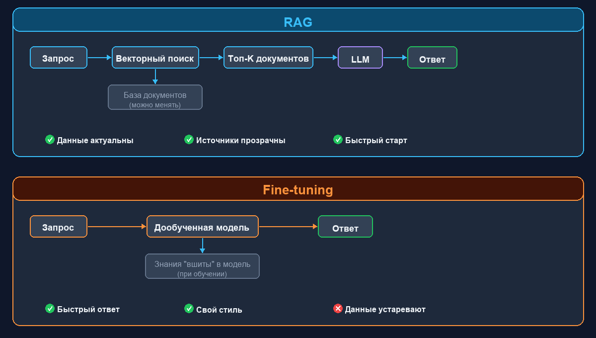Click the LLM node in the RAG diagram
The height and width of the screenshot is (338, 596).
click(x=360, y=58)
